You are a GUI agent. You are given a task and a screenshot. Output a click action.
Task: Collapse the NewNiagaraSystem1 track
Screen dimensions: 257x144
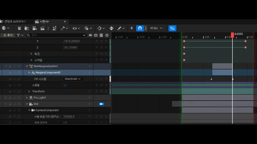pos(27,66)
